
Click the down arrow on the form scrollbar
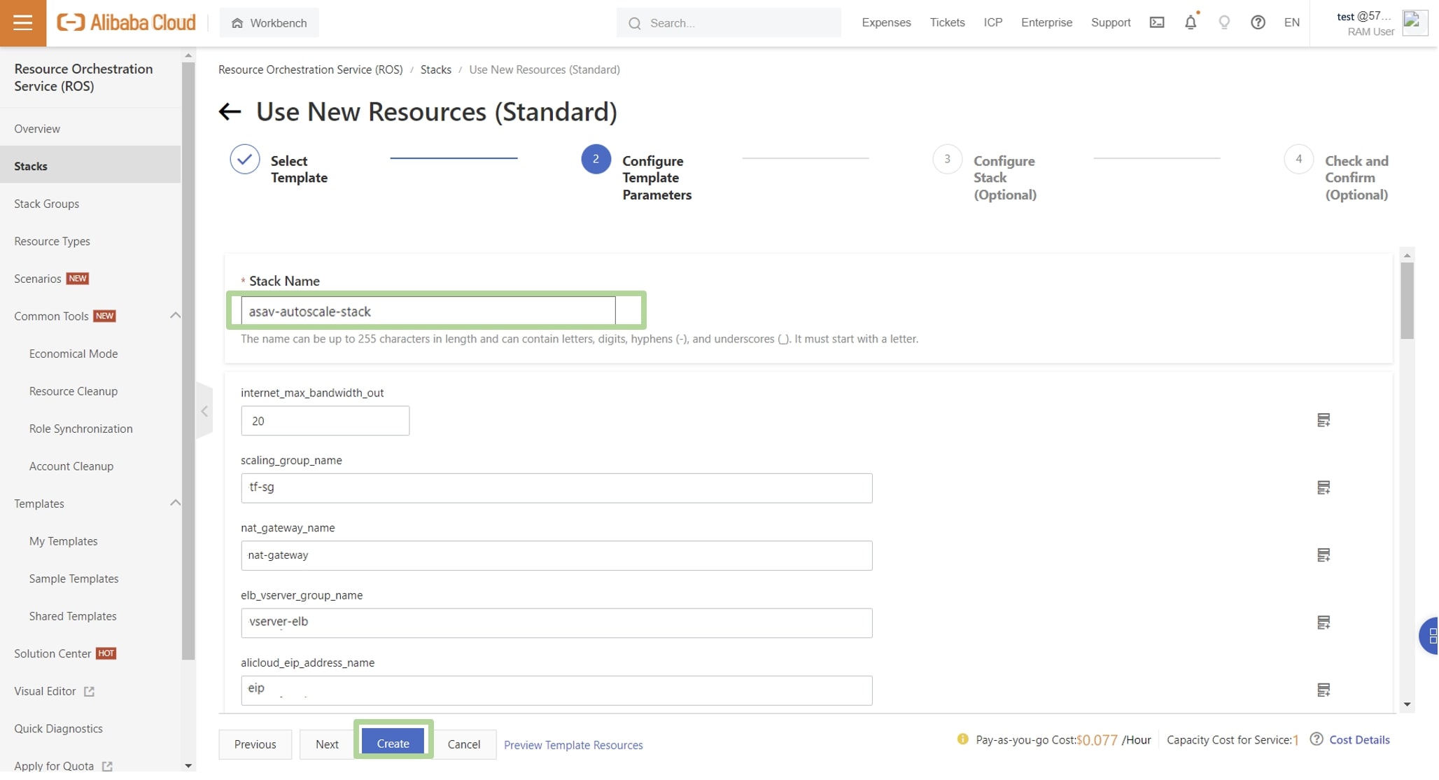coord(1407,704)
